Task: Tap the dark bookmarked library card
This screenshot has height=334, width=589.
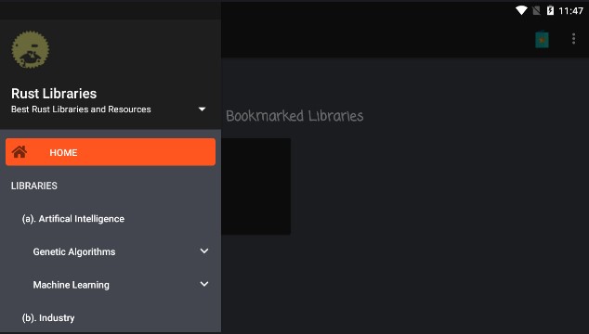Action: click(x=255, y=186)
